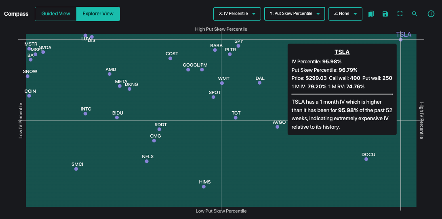The height and width of the screenshot is (219, 442).
Task: Click the Low IV Percentile axis label
Action: tap(21, 121)
